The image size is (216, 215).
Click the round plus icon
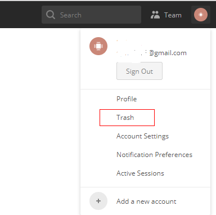[98, 201]
